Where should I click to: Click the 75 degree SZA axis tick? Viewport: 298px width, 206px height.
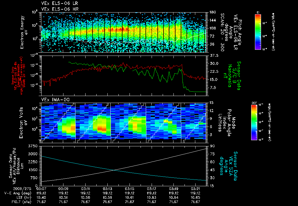pyautogui.click(x=212, y=154)
